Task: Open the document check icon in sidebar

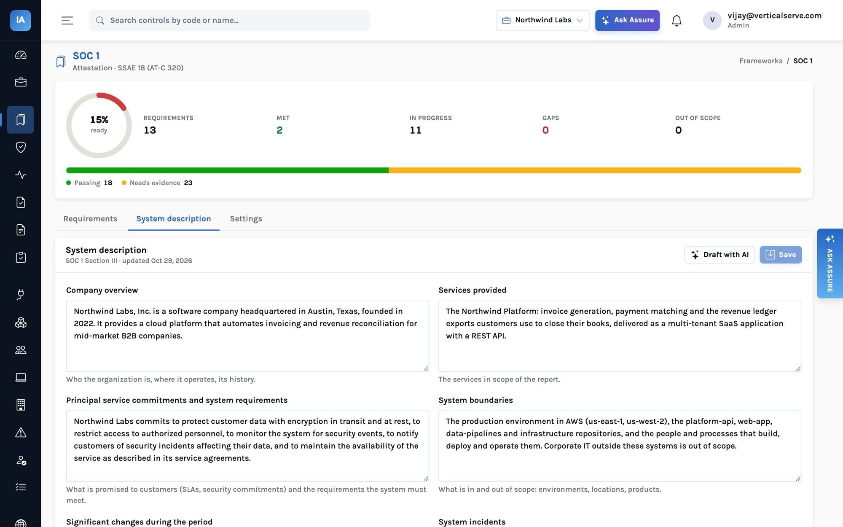Action: click(x=21, y=202)
